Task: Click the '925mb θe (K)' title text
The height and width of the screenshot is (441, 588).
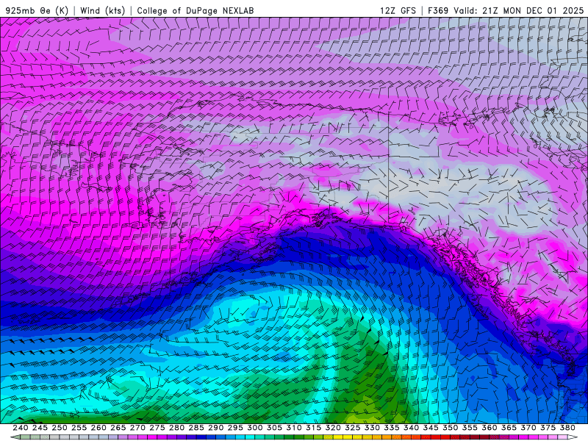Action: tap(37, 10)
